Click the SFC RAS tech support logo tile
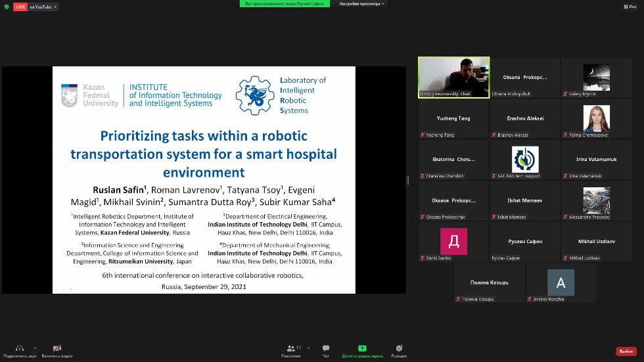The width and height of the screenshot is (644, 362). coord(525,159)
